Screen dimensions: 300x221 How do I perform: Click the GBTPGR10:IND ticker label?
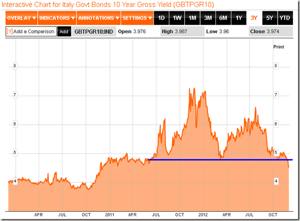coord(94,31)
